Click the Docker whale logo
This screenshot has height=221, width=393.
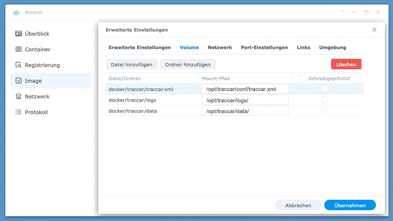[x=17, y=12]
